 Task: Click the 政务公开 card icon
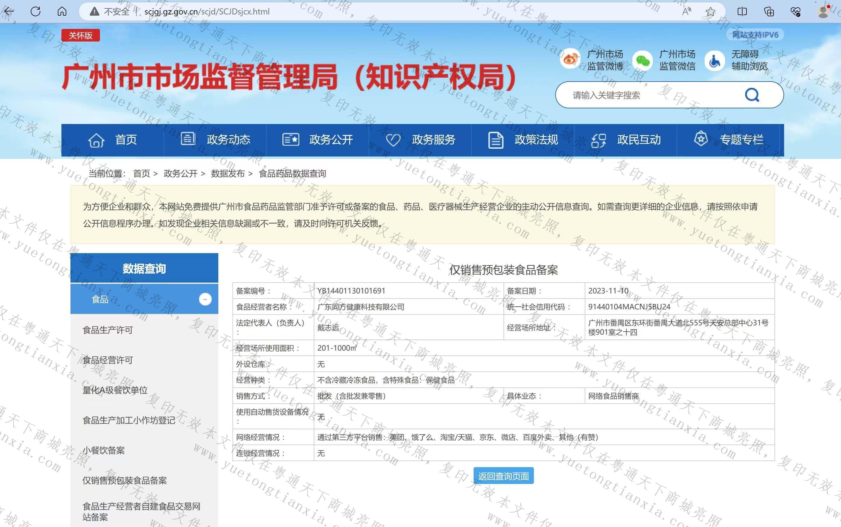pos(291,139)
